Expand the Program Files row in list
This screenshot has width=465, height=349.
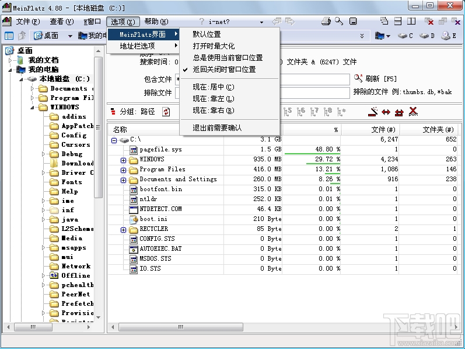(123, 170)
